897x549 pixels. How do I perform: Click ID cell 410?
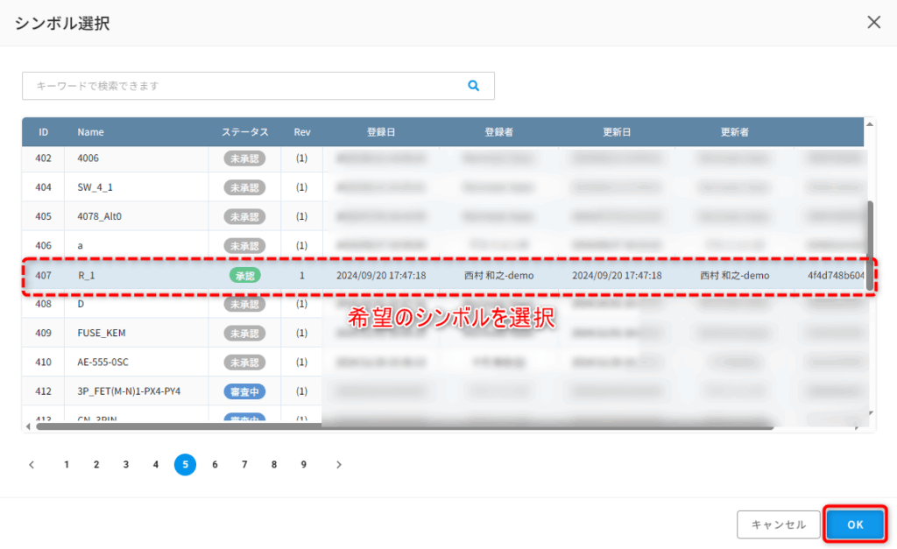click(44, 362)
